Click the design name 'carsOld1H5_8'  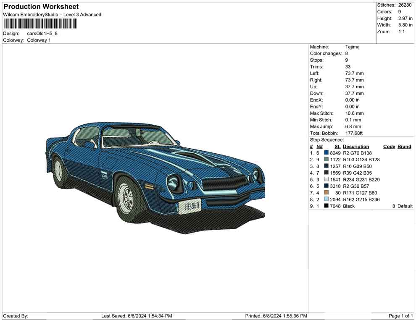(x=42, y=34)
